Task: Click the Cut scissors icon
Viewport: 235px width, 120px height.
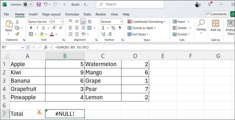Action: click(x=17, y=22)
